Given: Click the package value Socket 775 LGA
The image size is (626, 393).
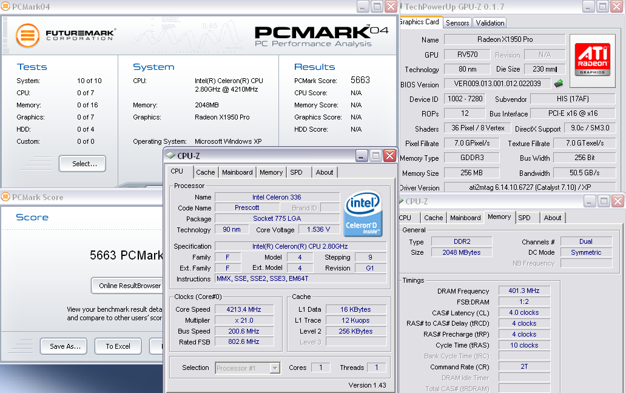Looking at the screenshot, I should pos(277,218).
